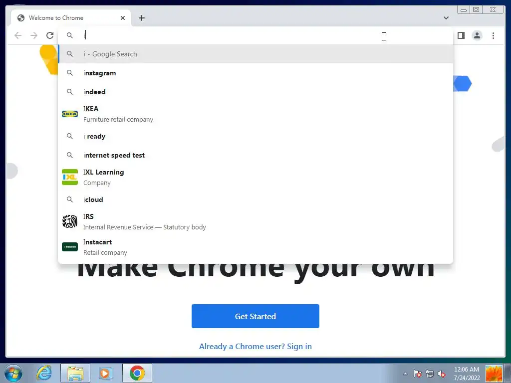The height and width of the screenshot is (383, 511).
Task: Choose the 'i ready' suggestion
Action: pyautogui.click(x=255, y=136)
